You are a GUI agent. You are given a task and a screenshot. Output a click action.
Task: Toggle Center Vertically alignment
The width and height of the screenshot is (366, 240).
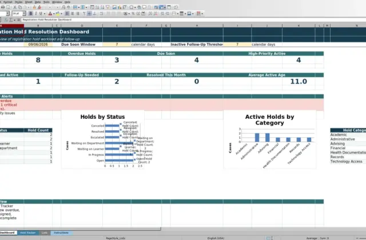(x=89, y=14)
